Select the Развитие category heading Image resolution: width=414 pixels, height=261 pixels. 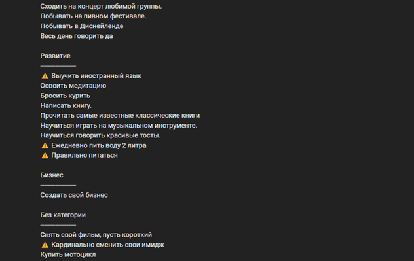point(55,56)
